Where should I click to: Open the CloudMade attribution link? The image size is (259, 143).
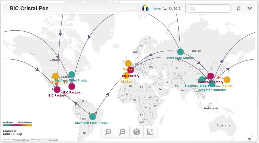(53, 139)
